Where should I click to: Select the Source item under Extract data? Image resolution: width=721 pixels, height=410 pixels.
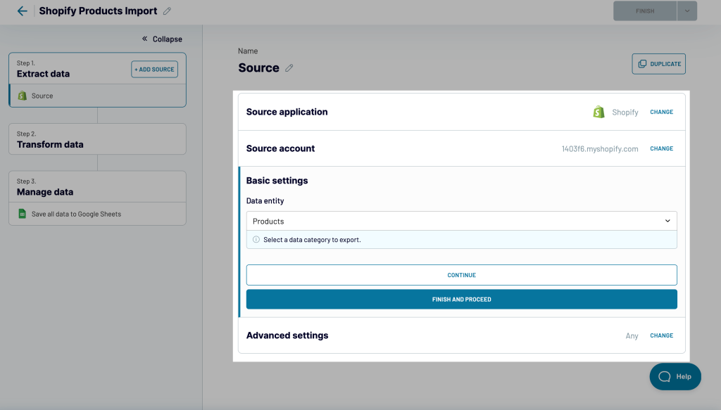click(97, 96)
